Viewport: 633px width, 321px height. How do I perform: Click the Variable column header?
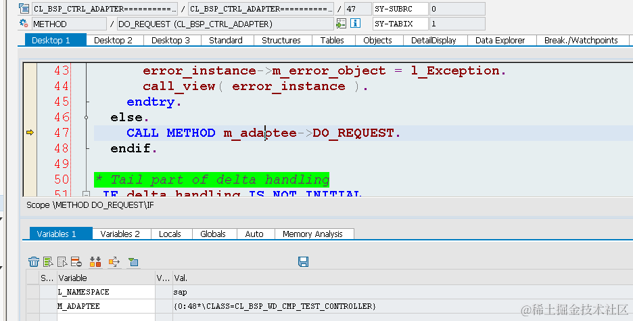pos(105,278)
